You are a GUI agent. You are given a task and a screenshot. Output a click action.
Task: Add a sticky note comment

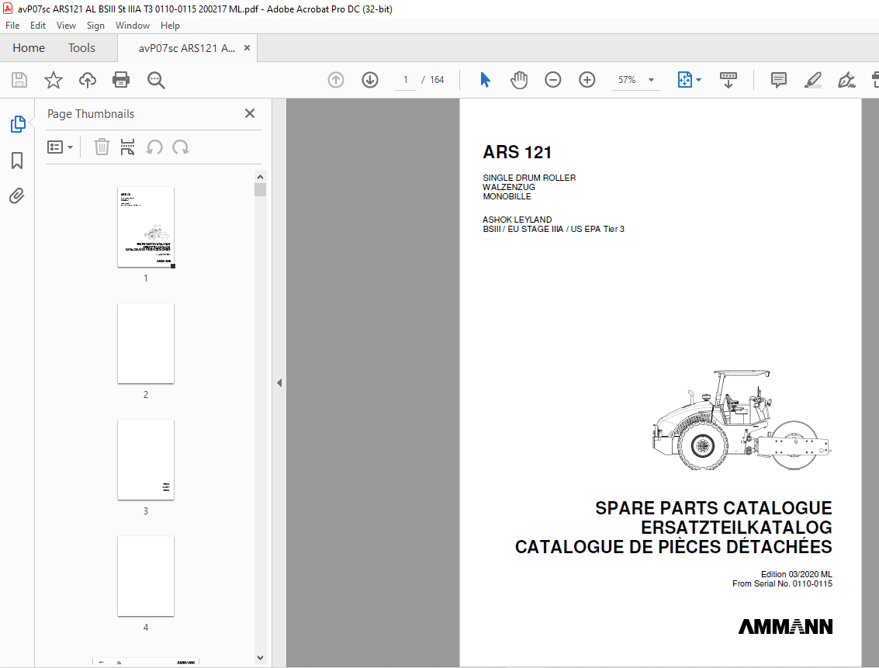click(779, 80)
